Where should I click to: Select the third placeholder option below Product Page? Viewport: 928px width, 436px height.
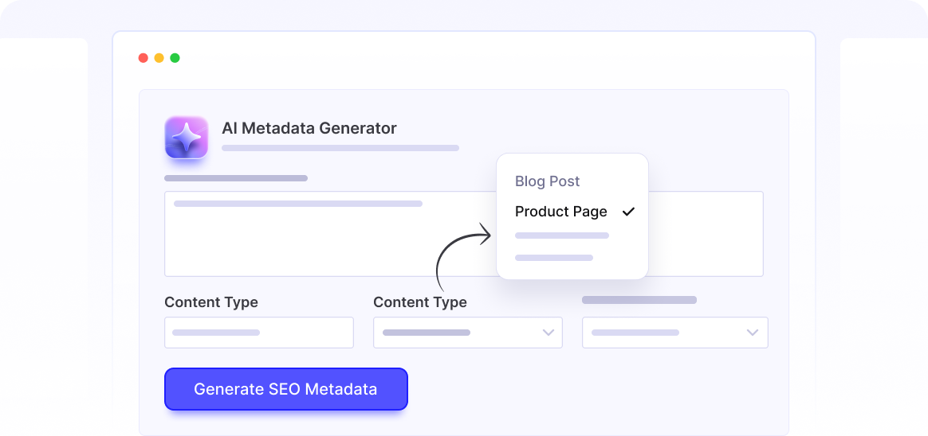click(x=562, y=236)
